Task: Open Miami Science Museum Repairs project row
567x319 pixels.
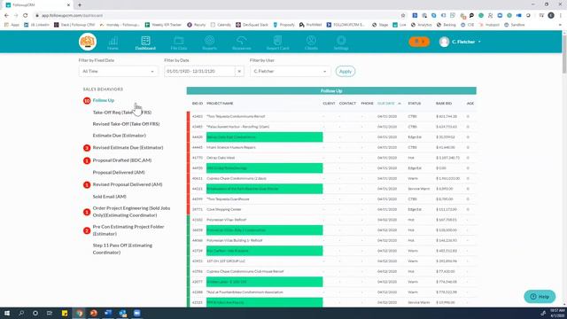Action: pos(331,148)
